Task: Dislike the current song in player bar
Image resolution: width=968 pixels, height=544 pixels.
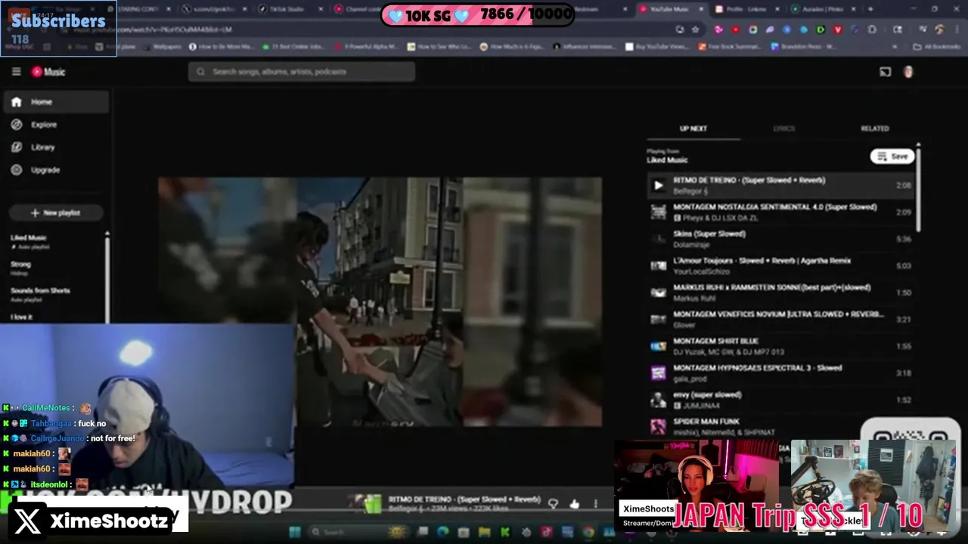Action: click(x=553, y=504)
